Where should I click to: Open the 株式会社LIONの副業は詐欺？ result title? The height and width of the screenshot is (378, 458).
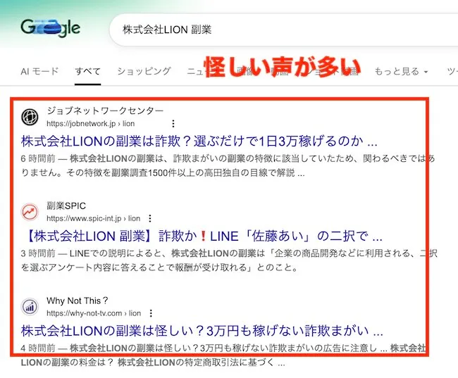(x=199, y=141)
